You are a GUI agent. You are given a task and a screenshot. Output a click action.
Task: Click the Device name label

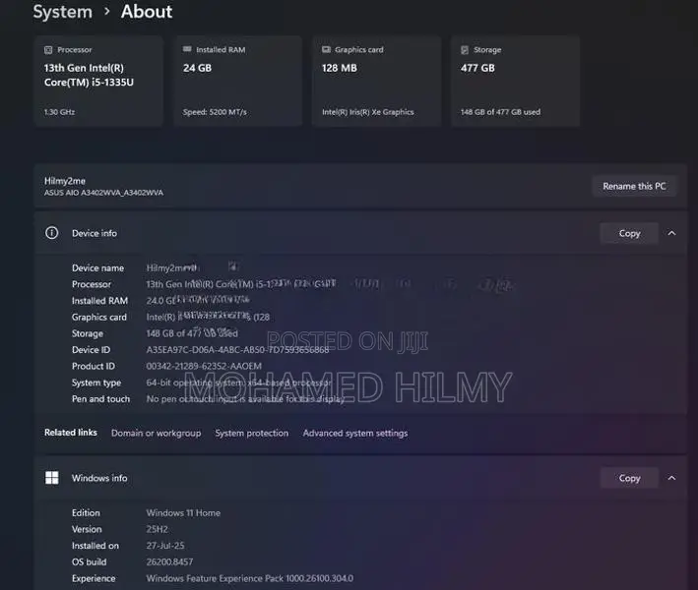(97, 268)
